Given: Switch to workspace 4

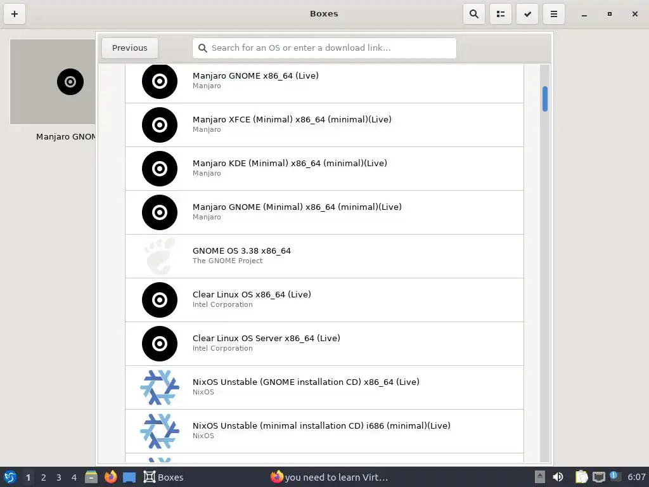Looking at the screenshot, I should (74, 477).
